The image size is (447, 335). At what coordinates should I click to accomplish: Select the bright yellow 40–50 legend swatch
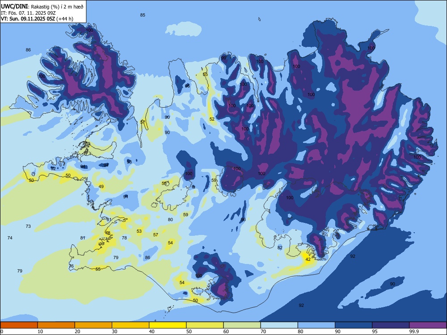tap(168, 325)
